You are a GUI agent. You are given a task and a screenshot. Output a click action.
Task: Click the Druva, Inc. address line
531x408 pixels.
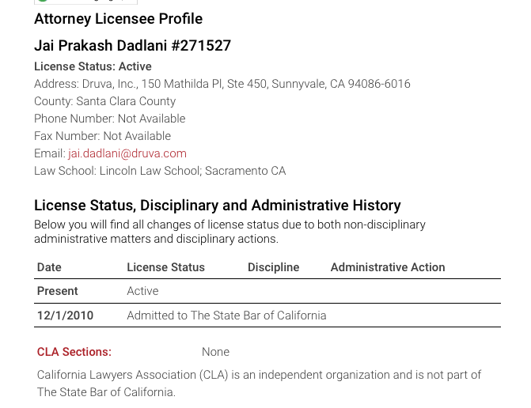(222, 84)
